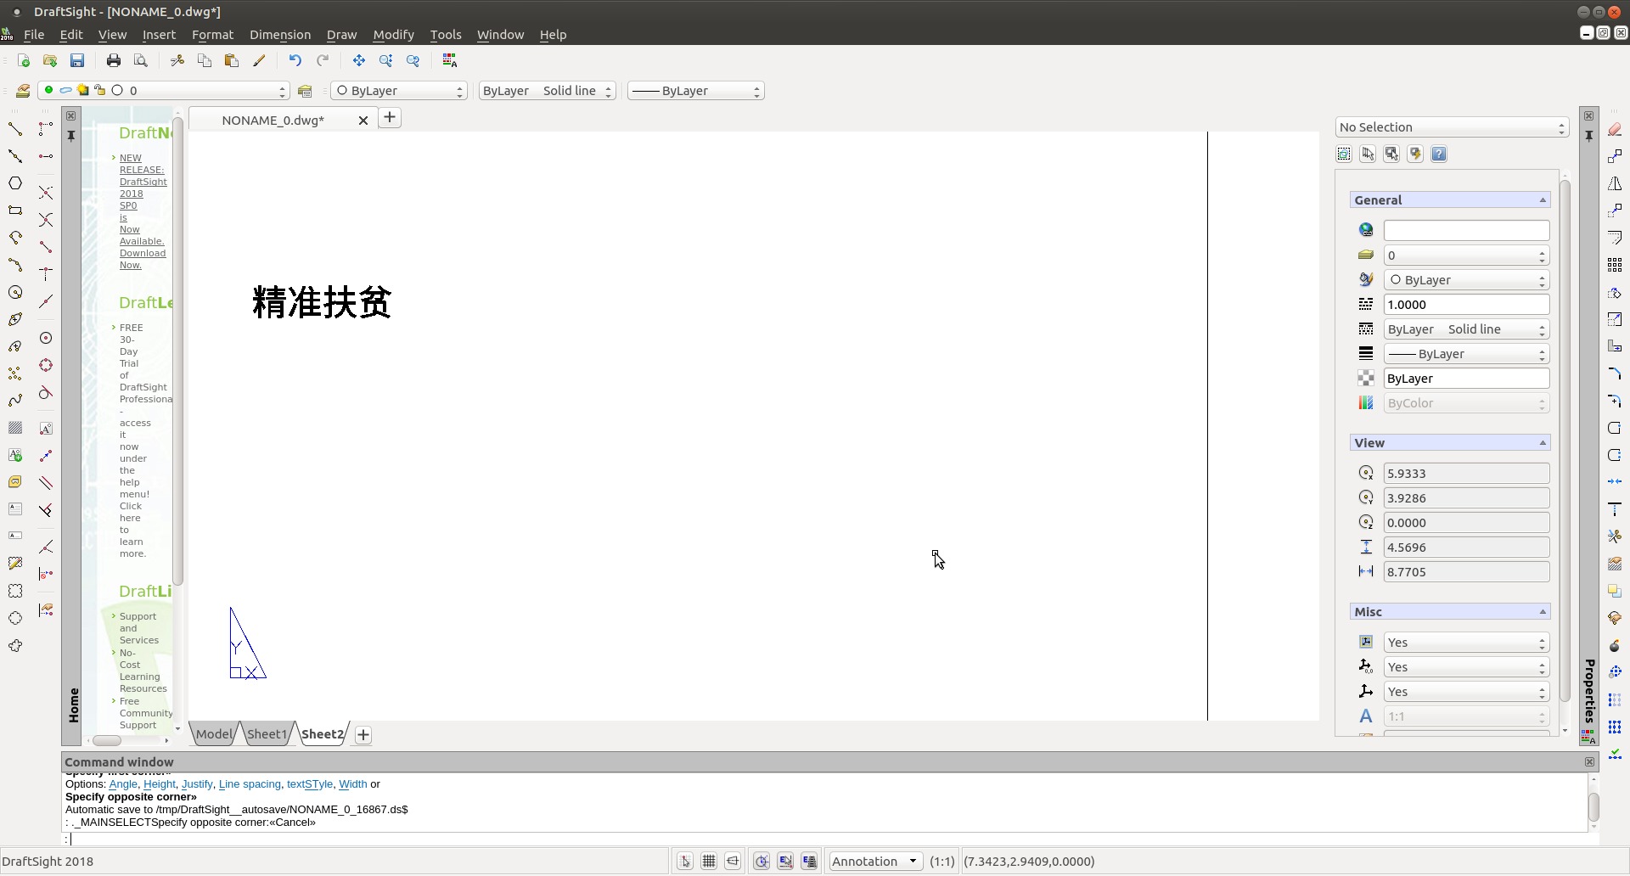Open the Layers Manager icon
1630x876 pixels.
pos(23,91)
